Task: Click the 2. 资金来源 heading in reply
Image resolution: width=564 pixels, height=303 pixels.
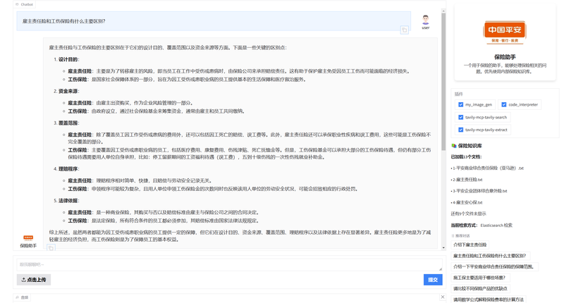Action: point(66,91)
